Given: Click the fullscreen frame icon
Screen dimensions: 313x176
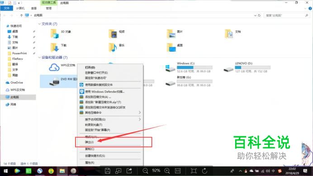Looking at the screenshot, I should pyautogui.click(x=194, y=171).
